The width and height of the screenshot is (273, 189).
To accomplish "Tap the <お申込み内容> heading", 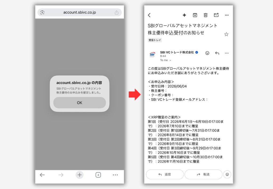I will tap(161, 82).
